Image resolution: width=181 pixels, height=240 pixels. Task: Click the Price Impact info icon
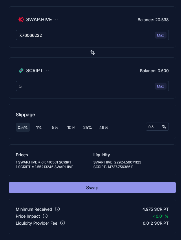coord(45,216)
